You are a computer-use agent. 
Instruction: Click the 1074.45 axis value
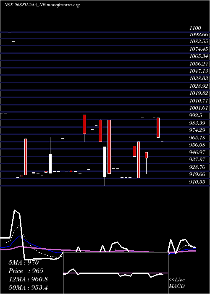pyautogui.click(x=199, y=49)
